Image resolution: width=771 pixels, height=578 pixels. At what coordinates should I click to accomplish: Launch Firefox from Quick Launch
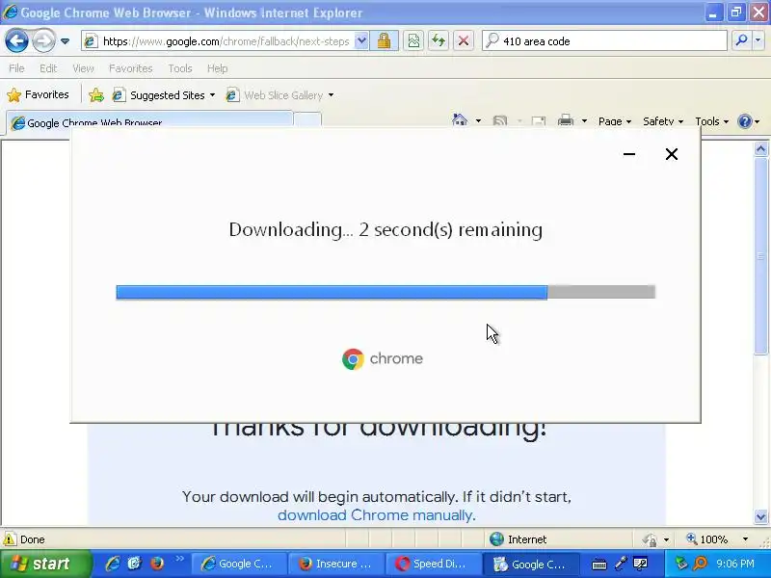(157, 564)
